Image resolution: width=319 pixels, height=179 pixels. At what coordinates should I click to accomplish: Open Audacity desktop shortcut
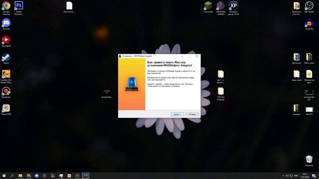(x=309, y=24)
